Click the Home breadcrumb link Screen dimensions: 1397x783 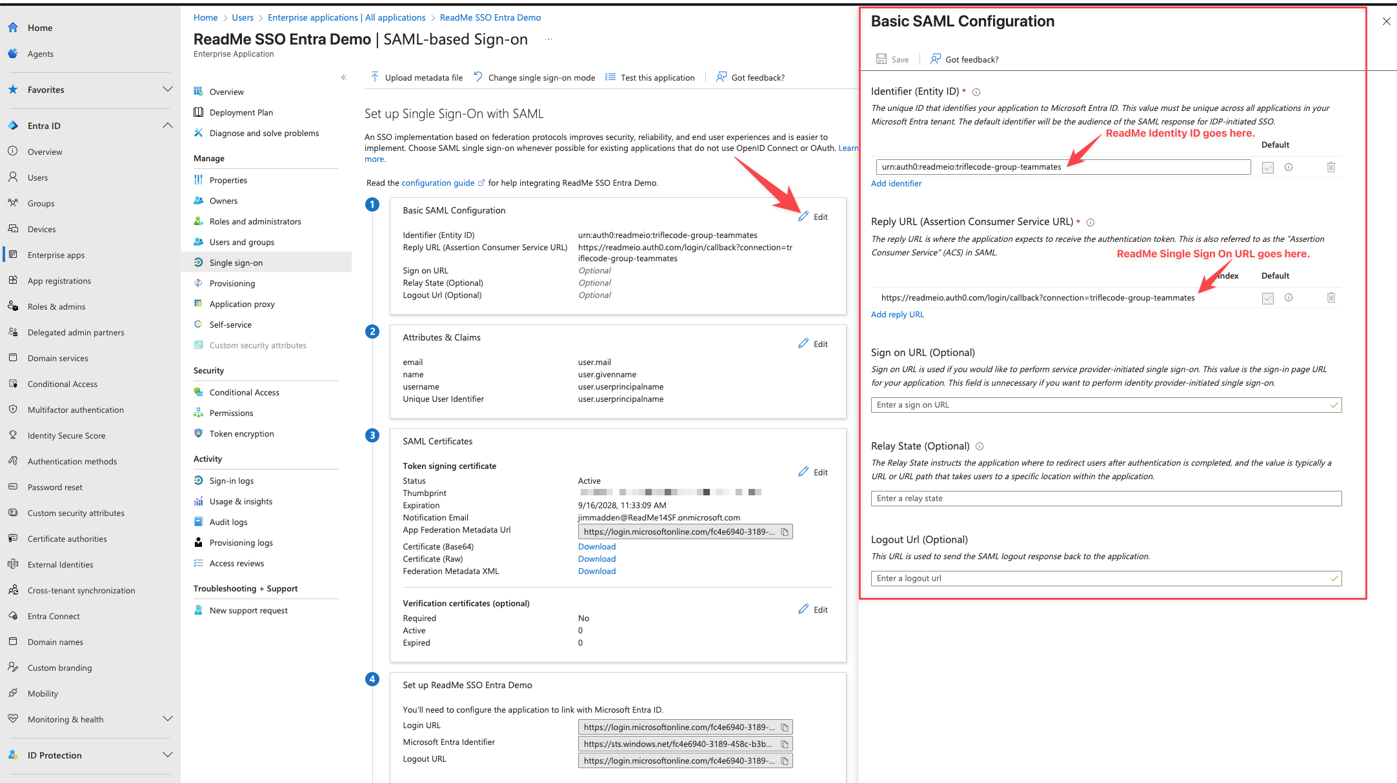pyautogui.click(x=205, y=17)
